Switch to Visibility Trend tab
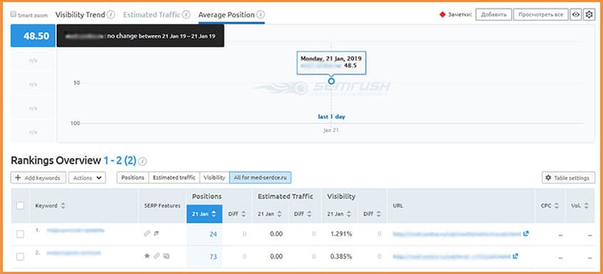603x274 pixels. point(80,15)
